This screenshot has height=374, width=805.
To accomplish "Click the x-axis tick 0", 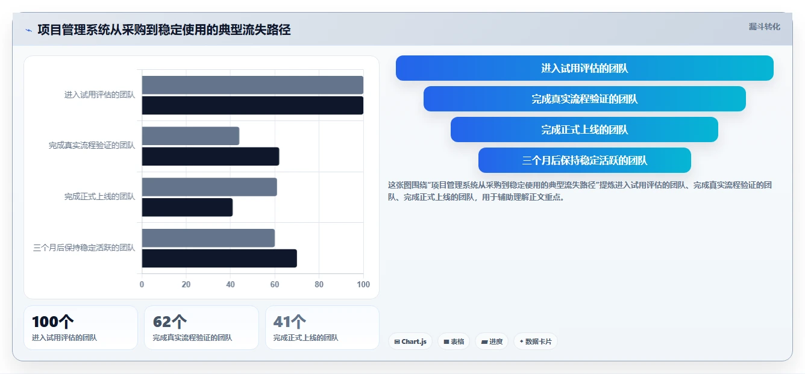I will click(142, 284).
